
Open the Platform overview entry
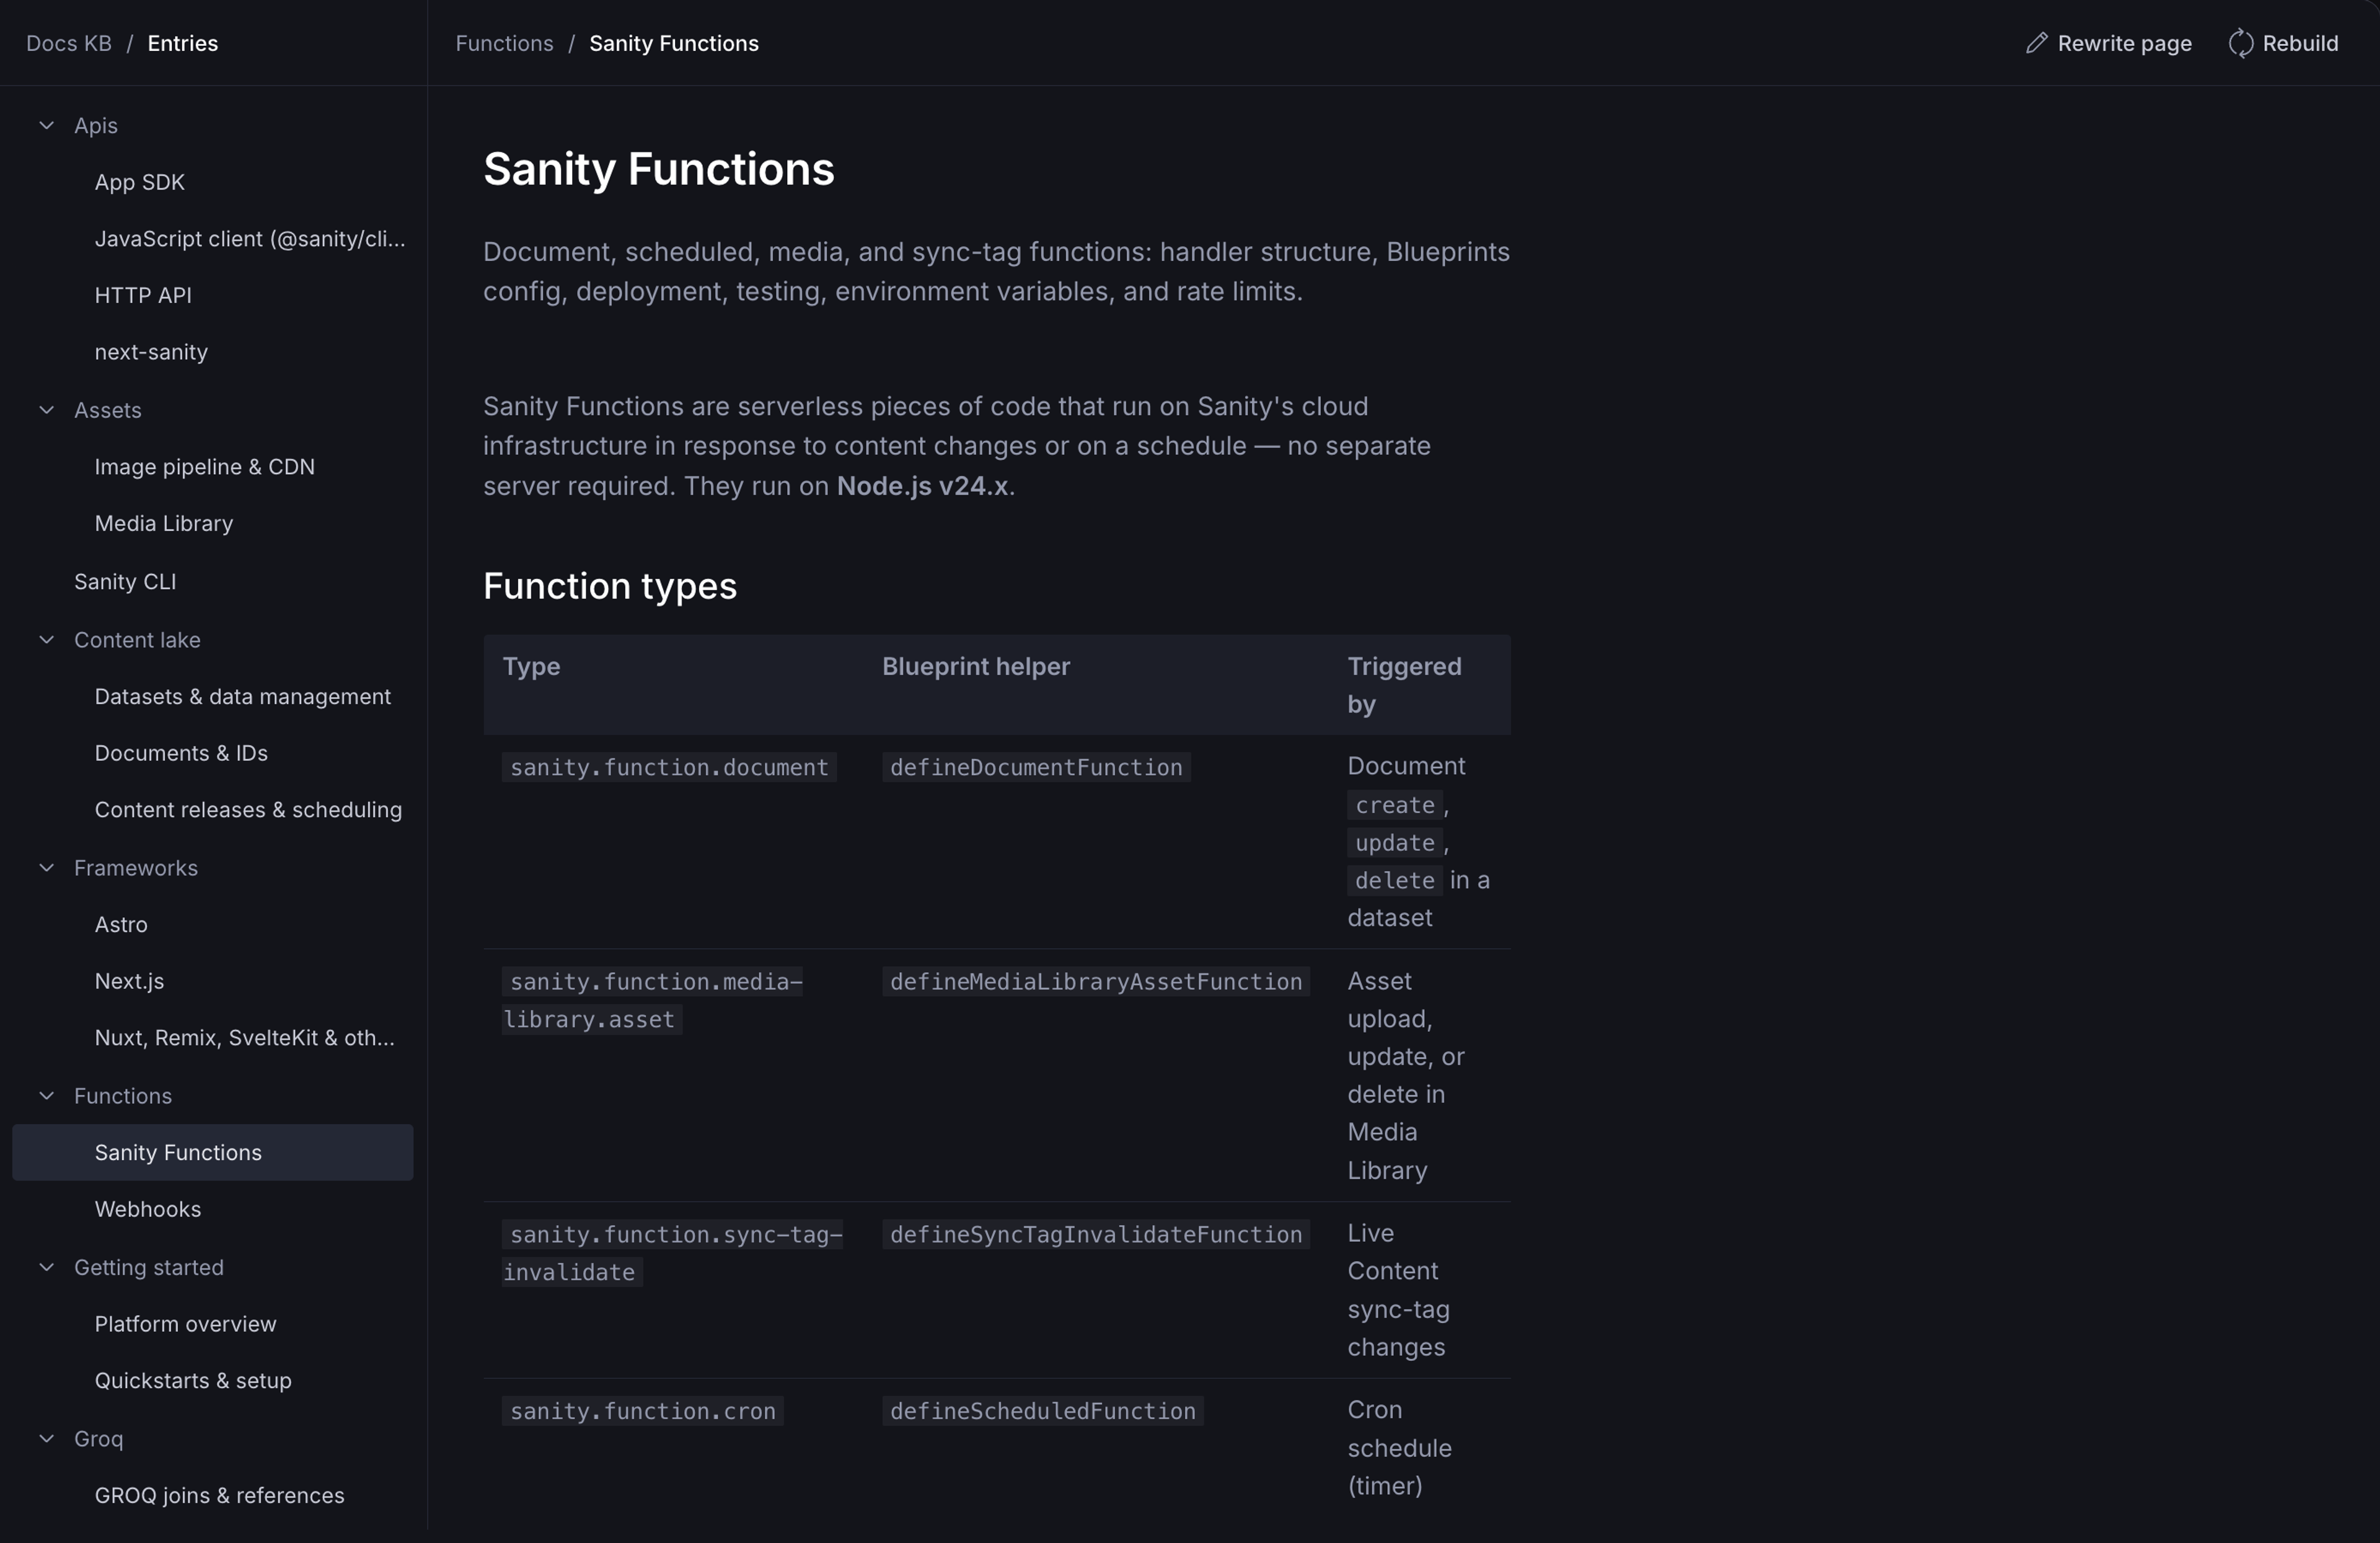click(212, 1324)
